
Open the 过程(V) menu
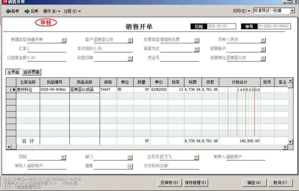(x=72, y=11)
